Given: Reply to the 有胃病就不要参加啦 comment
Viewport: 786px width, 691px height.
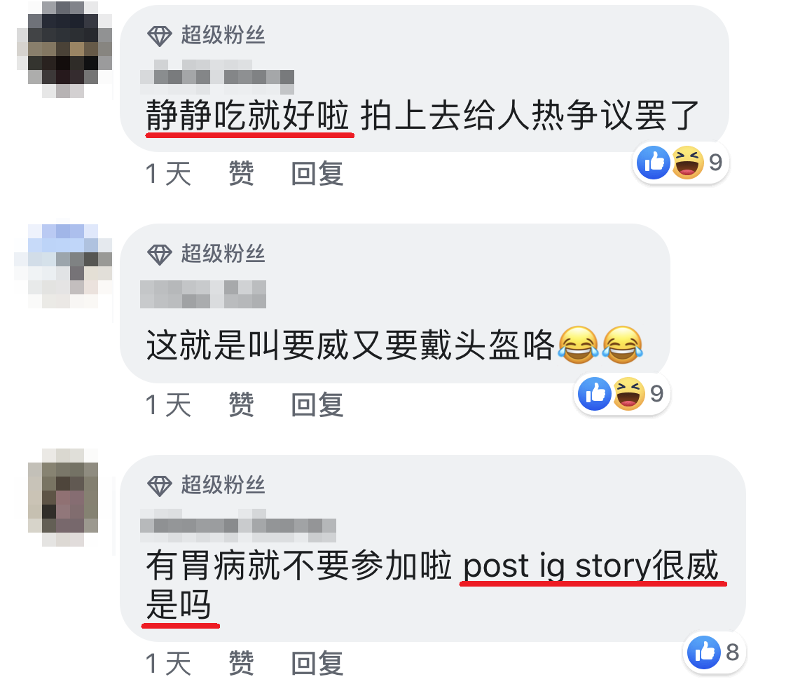Looking at the screenshot, I should (317, 664).
